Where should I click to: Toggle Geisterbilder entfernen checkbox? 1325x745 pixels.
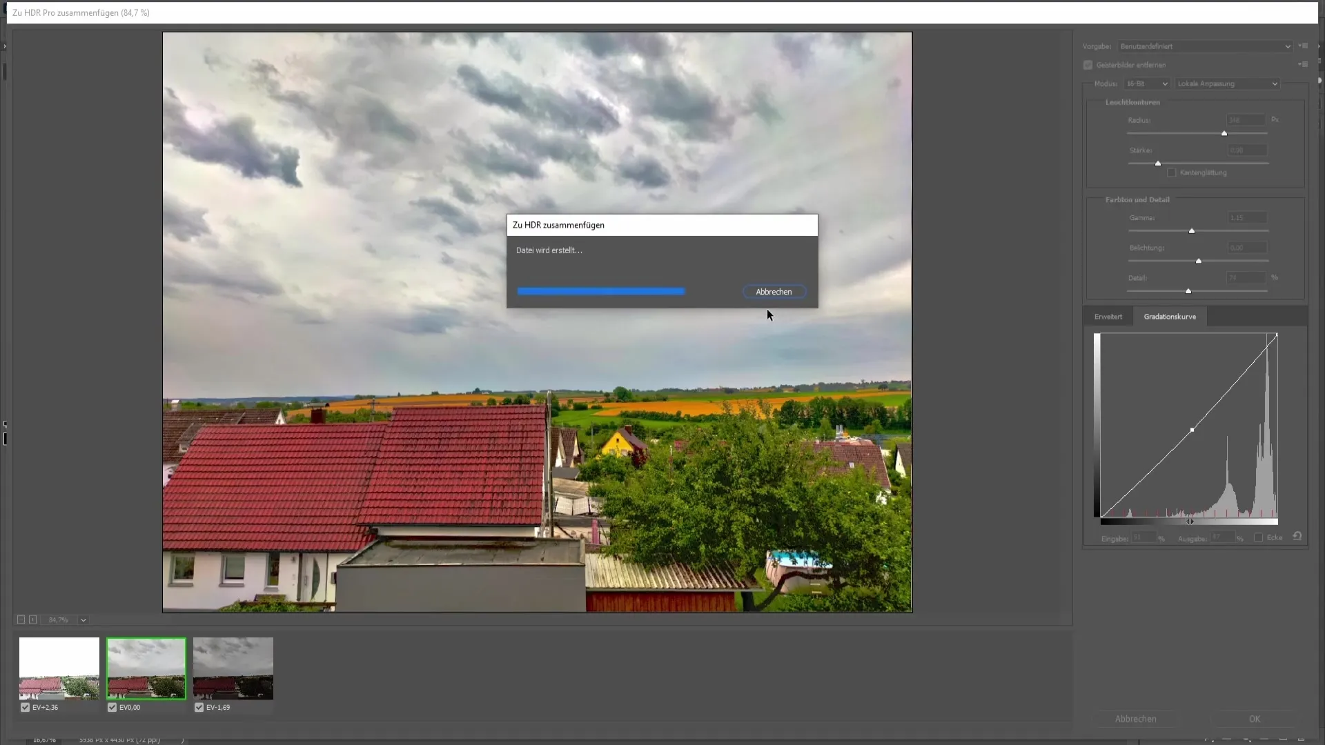tap(1088, 65)
